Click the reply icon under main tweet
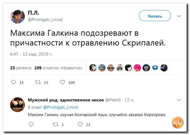The height and width of the screenshot is (135, 190). (13, 82)
